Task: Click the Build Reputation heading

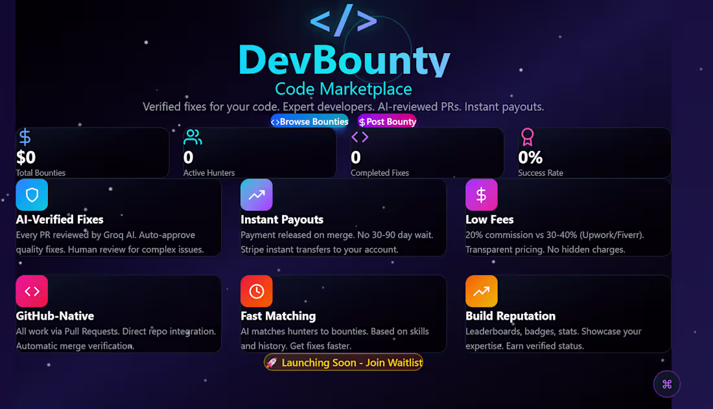Action: coord(510,316)
